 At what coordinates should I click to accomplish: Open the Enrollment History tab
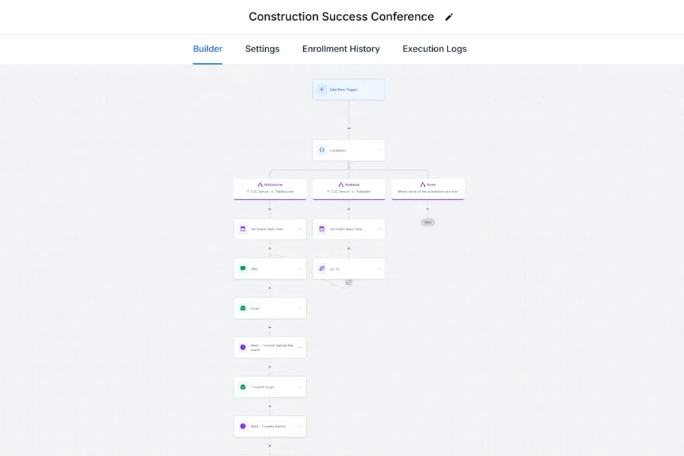click(x=341, y=49)
